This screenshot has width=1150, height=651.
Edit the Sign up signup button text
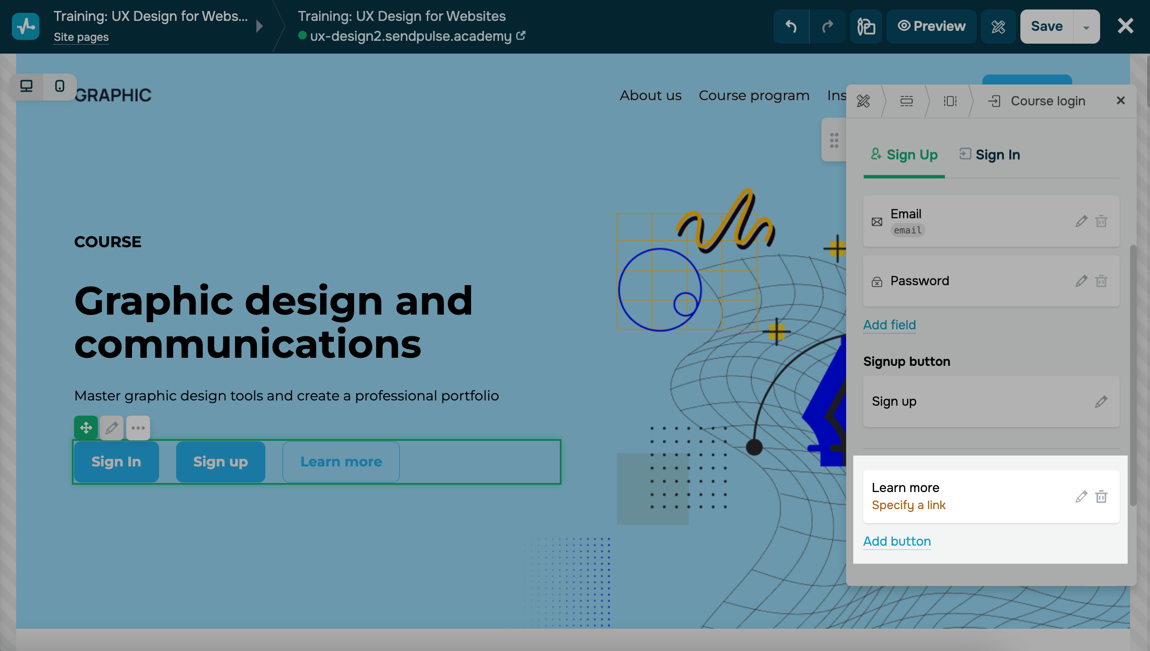point(1101,402)
